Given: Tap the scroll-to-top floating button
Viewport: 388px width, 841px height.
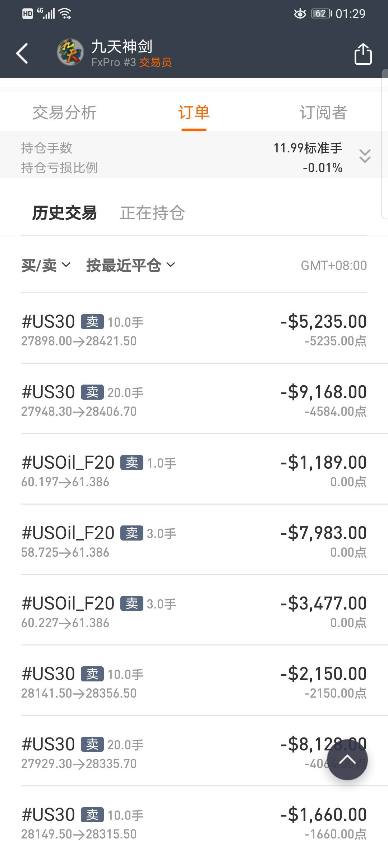Looking at the screenshot, I should pyautogui.click(x=347, y=759).
